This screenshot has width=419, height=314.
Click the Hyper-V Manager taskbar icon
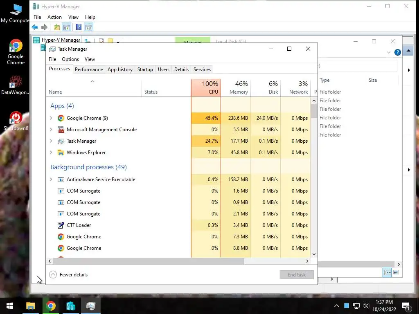(x=71, y=306)
